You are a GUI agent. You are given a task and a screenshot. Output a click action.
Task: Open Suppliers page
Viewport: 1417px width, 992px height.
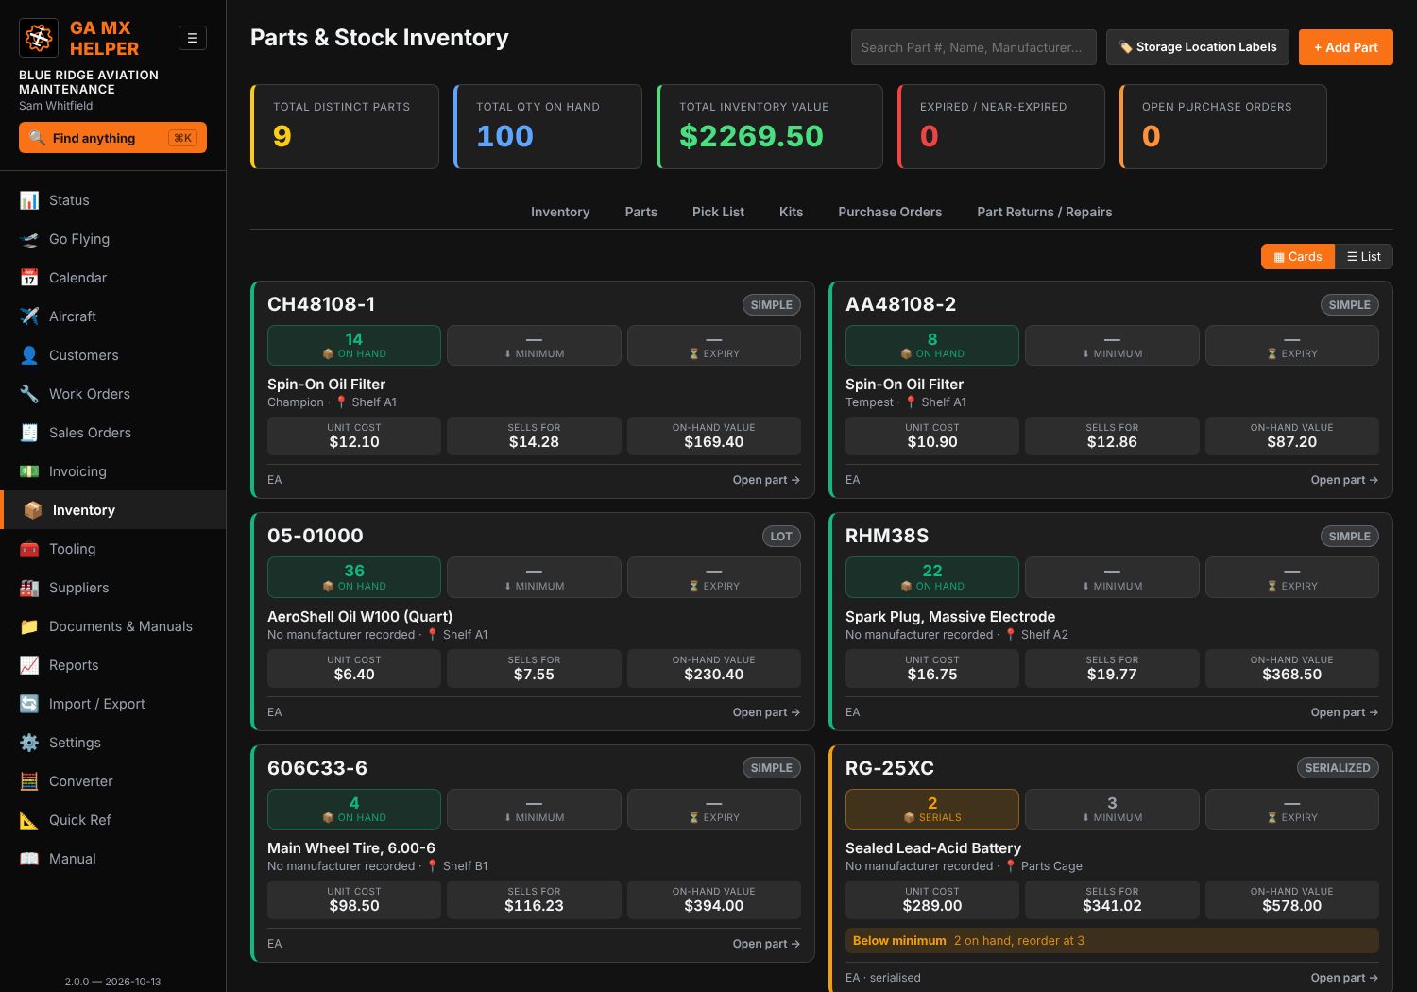113,588
